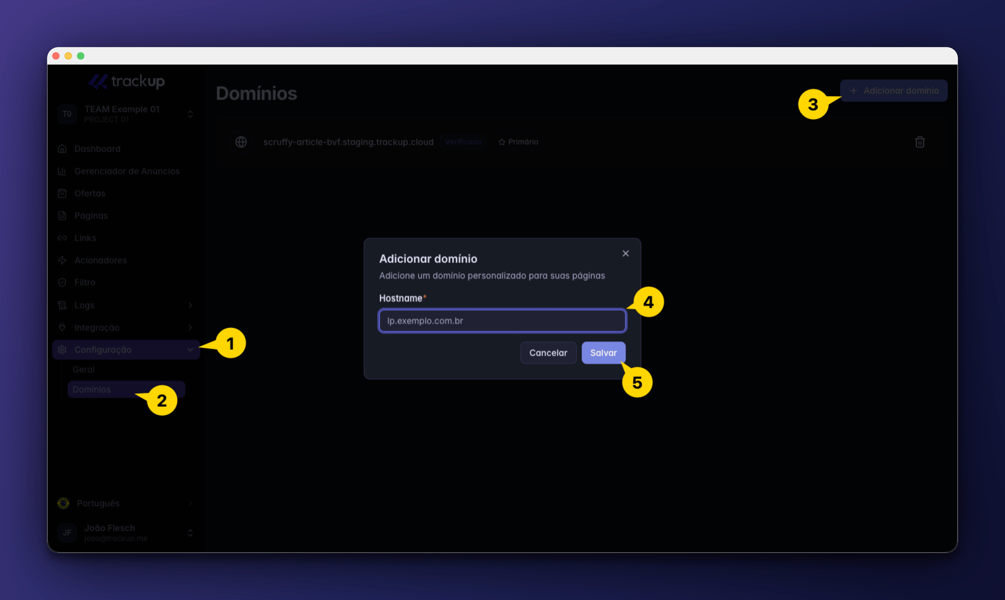Viewport: 1005px width, 600px height.
Task: Click the TO team avatar
Action: pyautogui.click(x=67, y=114)
